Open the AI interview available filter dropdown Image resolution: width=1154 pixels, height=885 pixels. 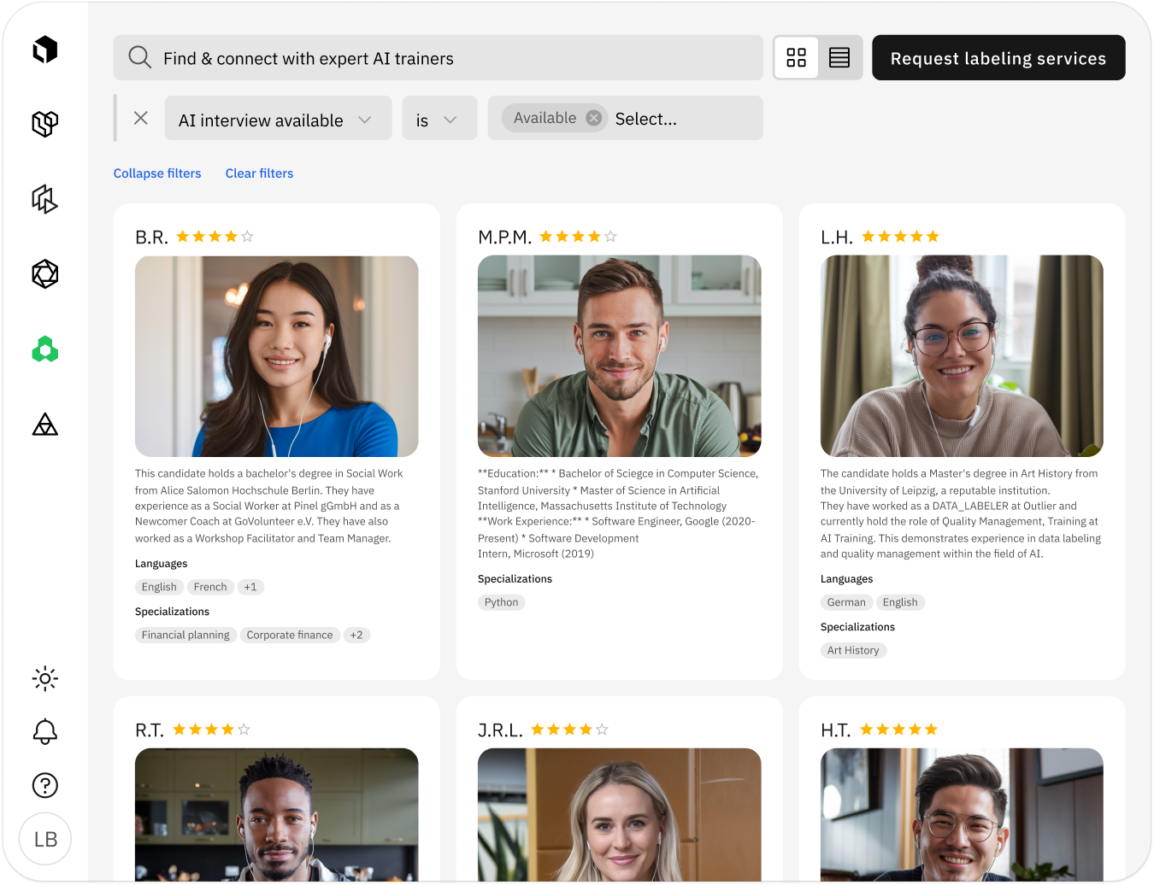point(277,119)
